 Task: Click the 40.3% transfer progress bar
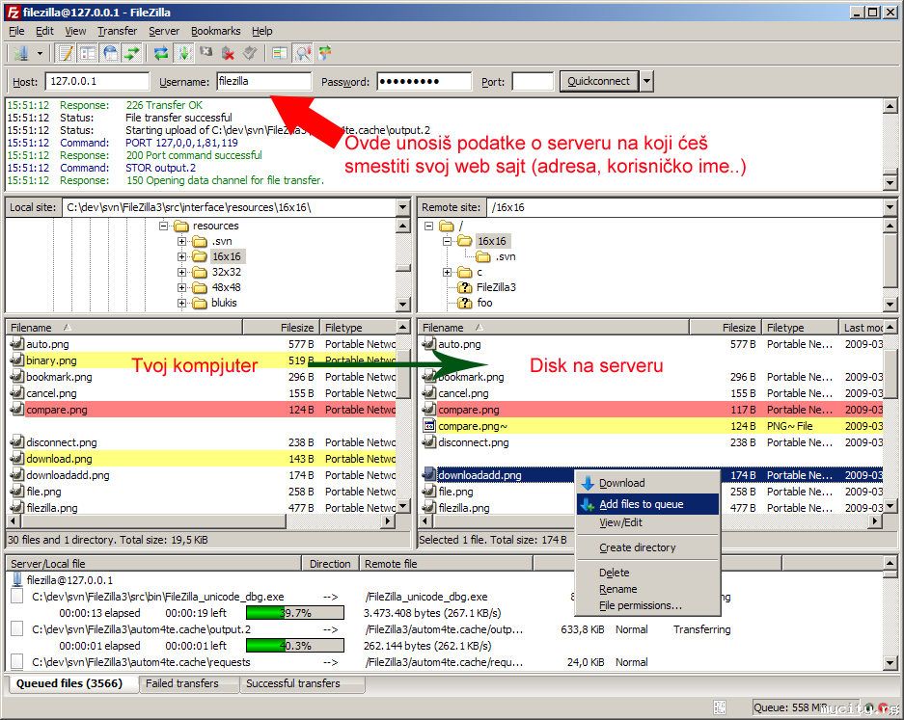[295, 646]
